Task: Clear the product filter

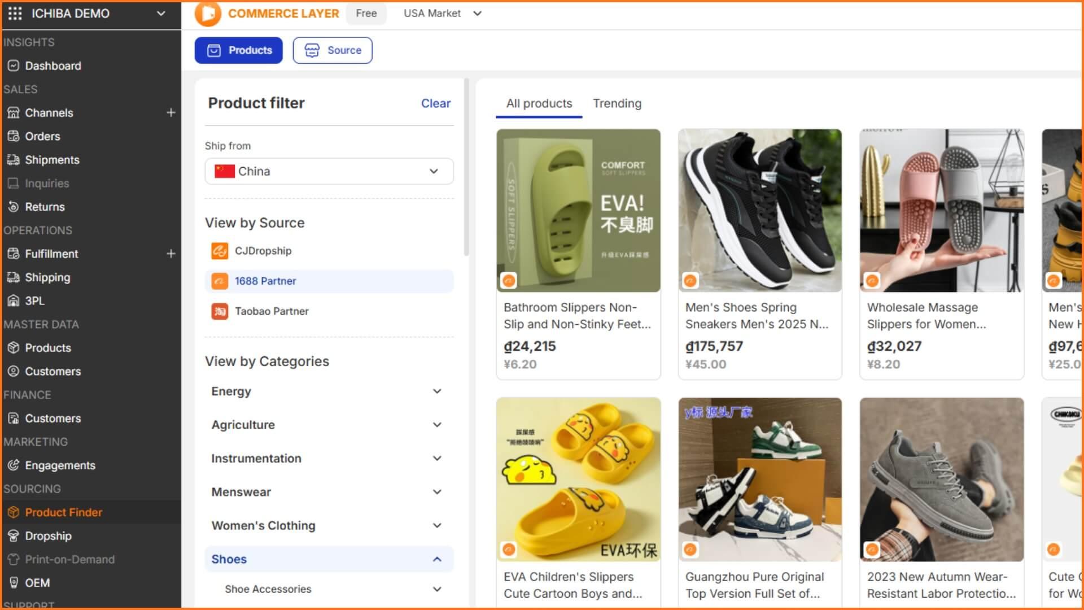Action: pos(435,103)
